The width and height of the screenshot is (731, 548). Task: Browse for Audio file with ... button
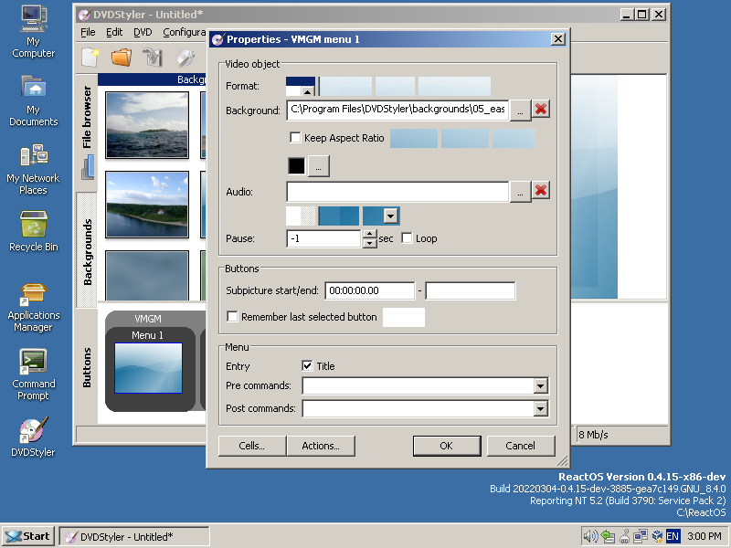[520, 192]
